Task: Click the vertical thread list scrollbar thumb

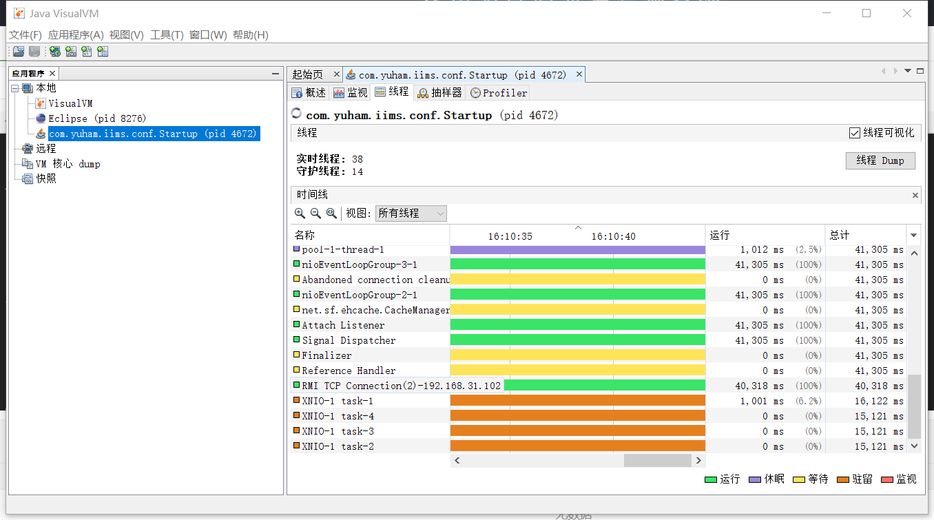Action: [x=914, y=406]
